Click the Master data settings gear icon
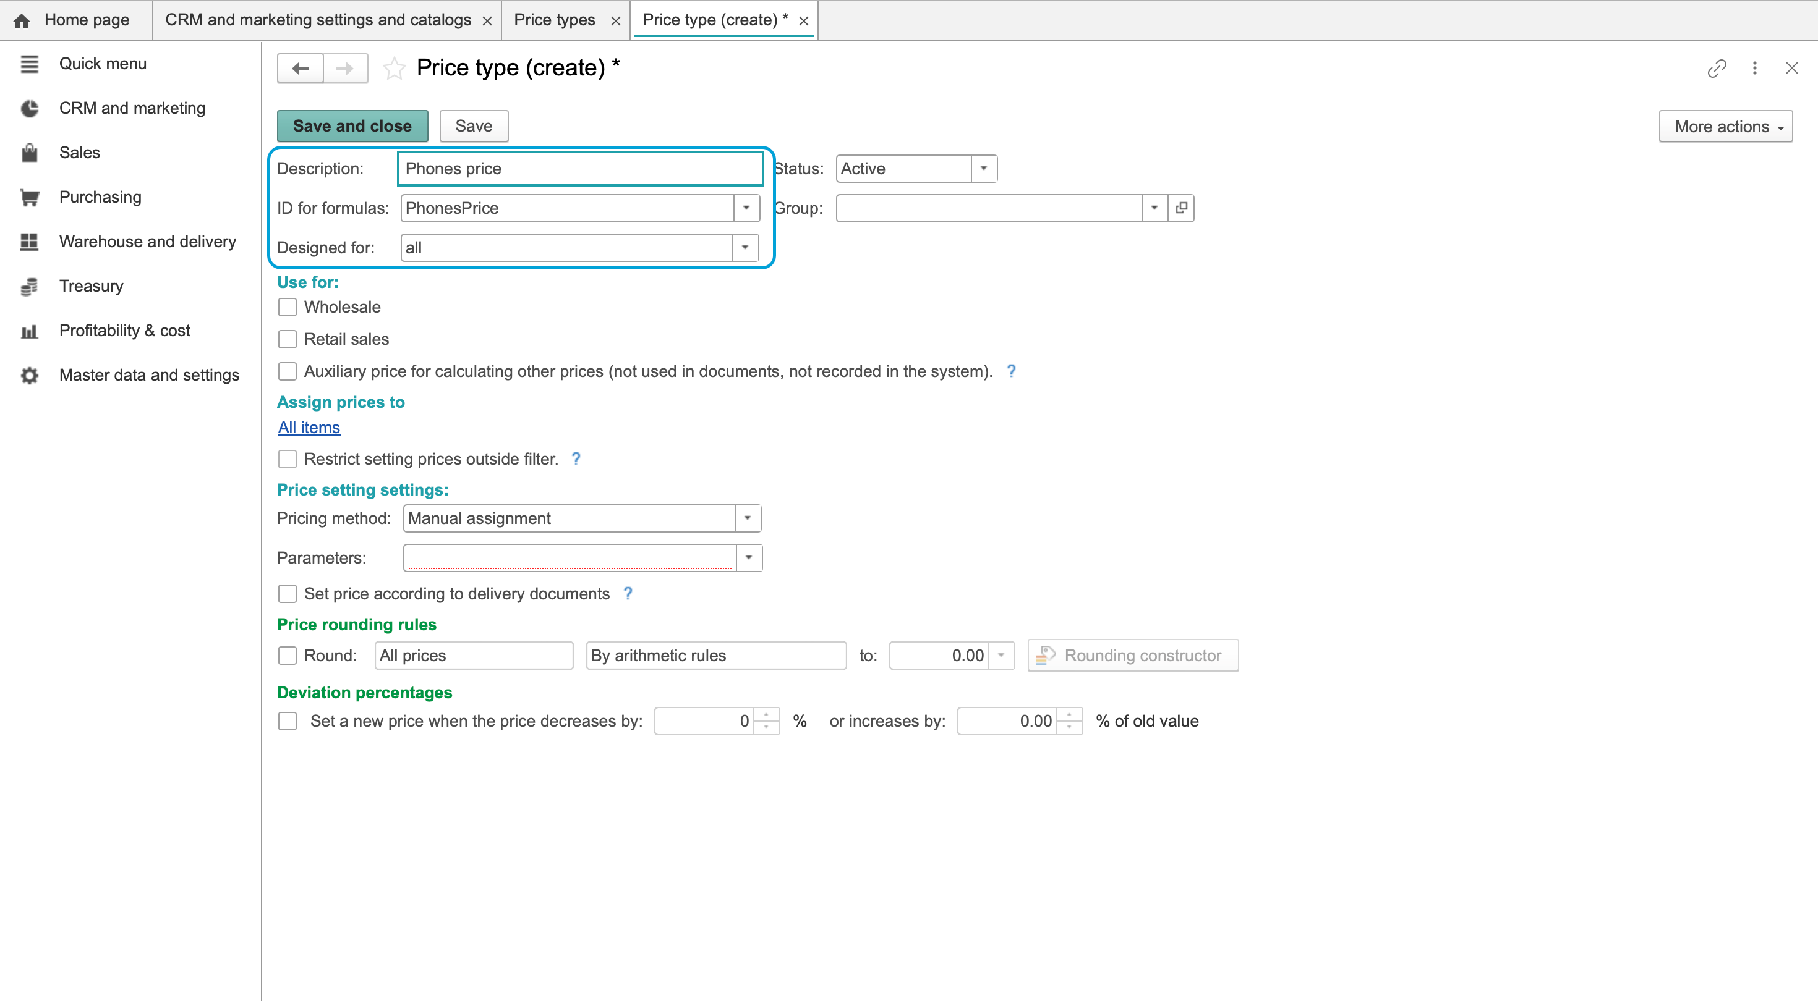Viewport: 1818px width, 1001px height. (x=29, y=374)
